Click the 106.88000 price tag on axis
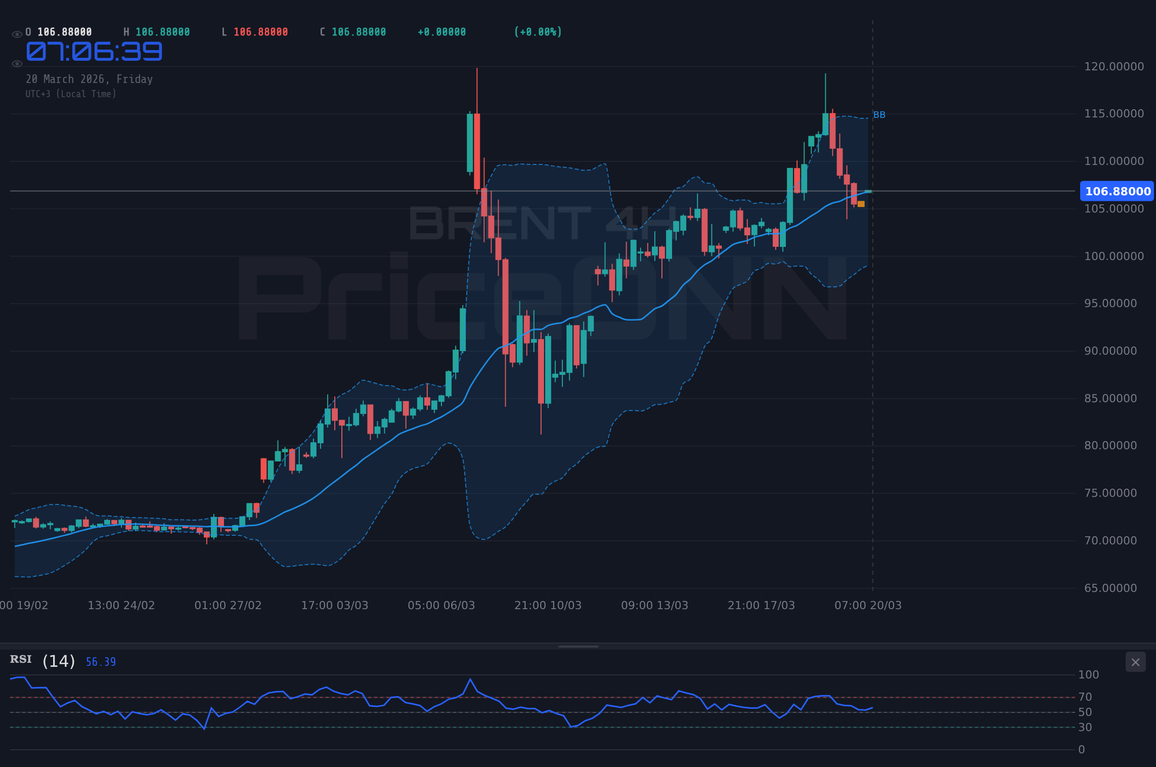 click(x=1116, y=191)
